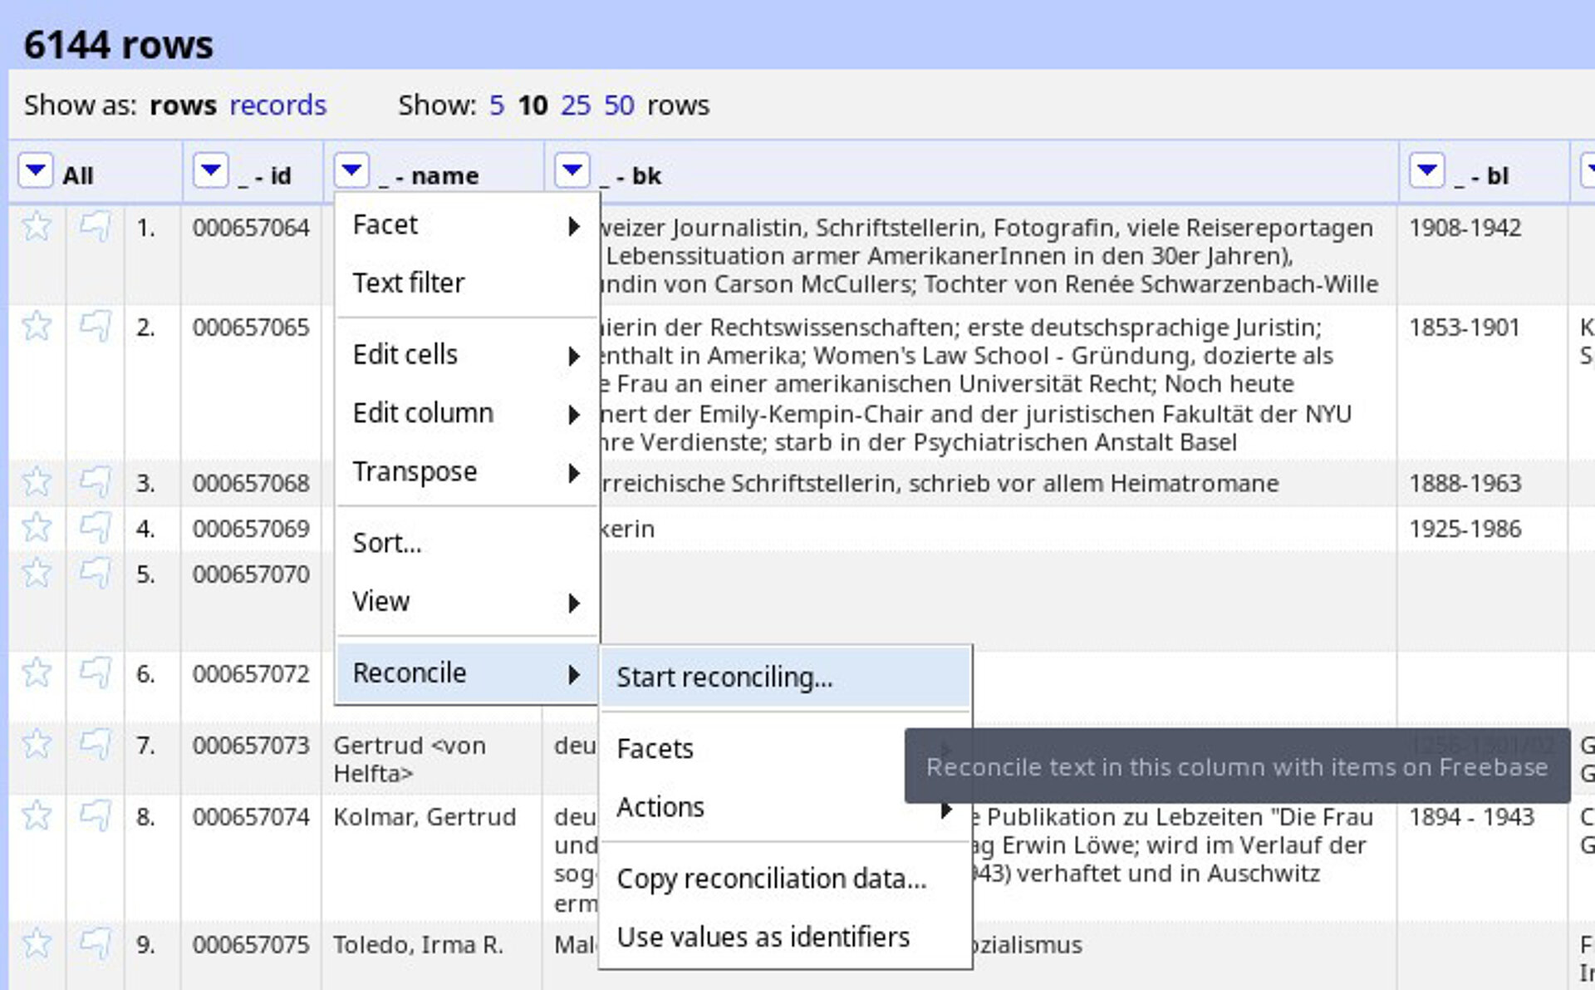This screenshot has height=990, width=1595.
Task: Open the All column dropdown menu
Action: [x=35, y=171]
